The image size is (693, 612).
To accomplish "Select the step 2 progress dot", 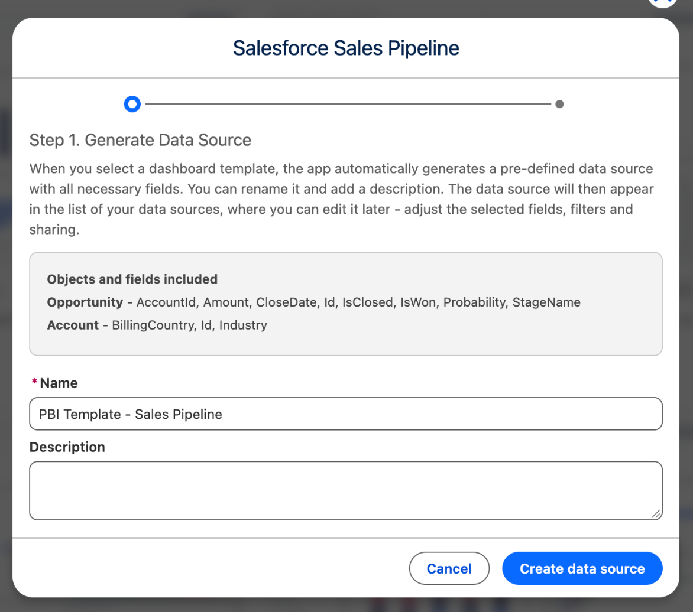I will [559, 104].
